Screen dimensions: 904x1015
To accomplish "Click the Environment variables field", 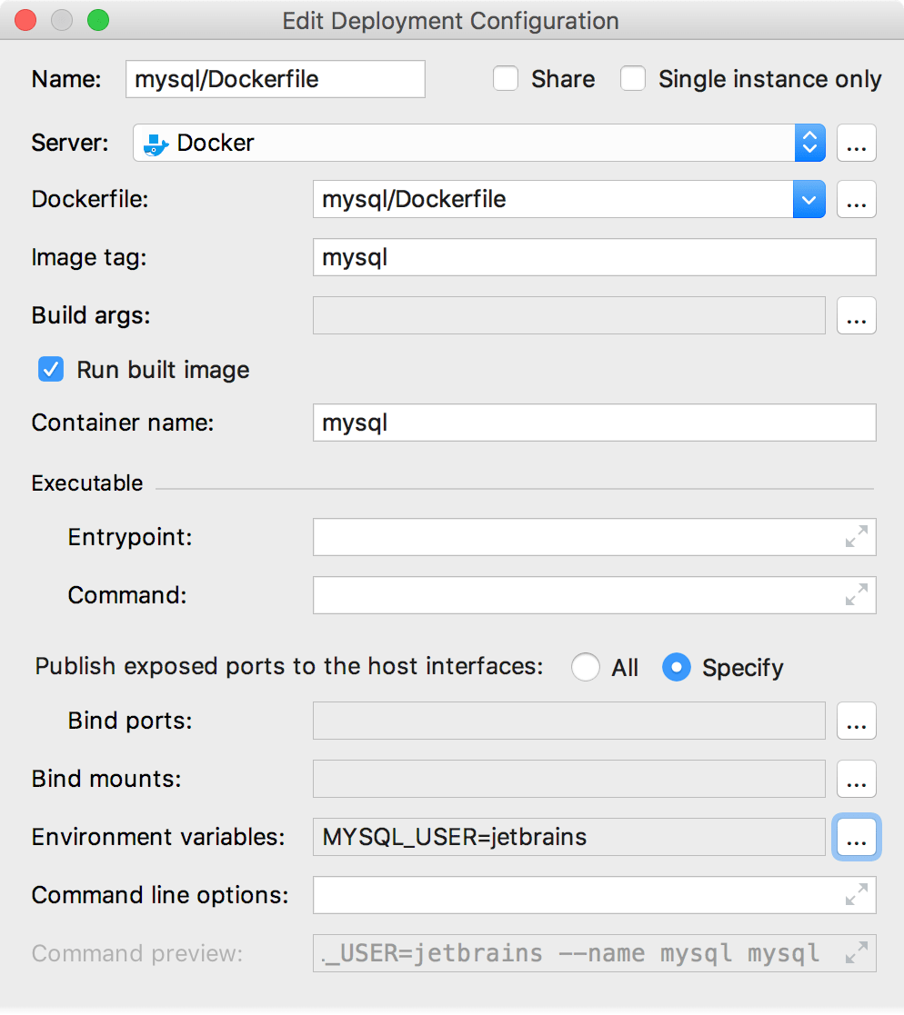I will coord(569,837).
